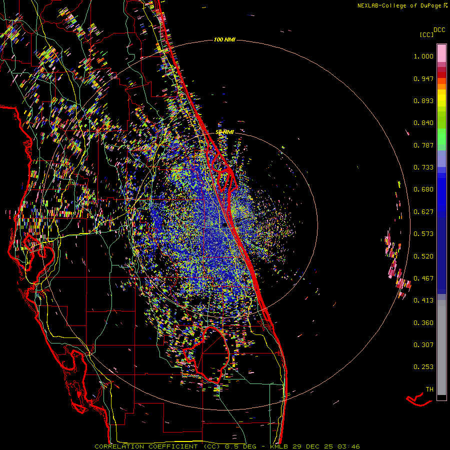This screenshot has width=450, height=450.
Task: Select the 0.947 scale value
Action: 423,78
